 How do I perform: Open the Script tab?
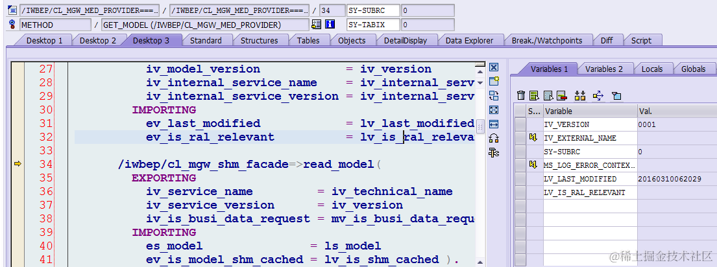(x=641, y=41)
